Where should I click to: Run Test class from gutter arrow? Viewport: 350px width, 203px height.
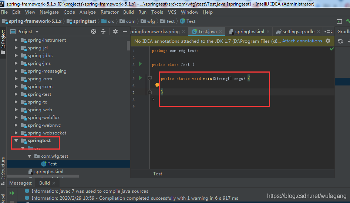tap(140, 64)
